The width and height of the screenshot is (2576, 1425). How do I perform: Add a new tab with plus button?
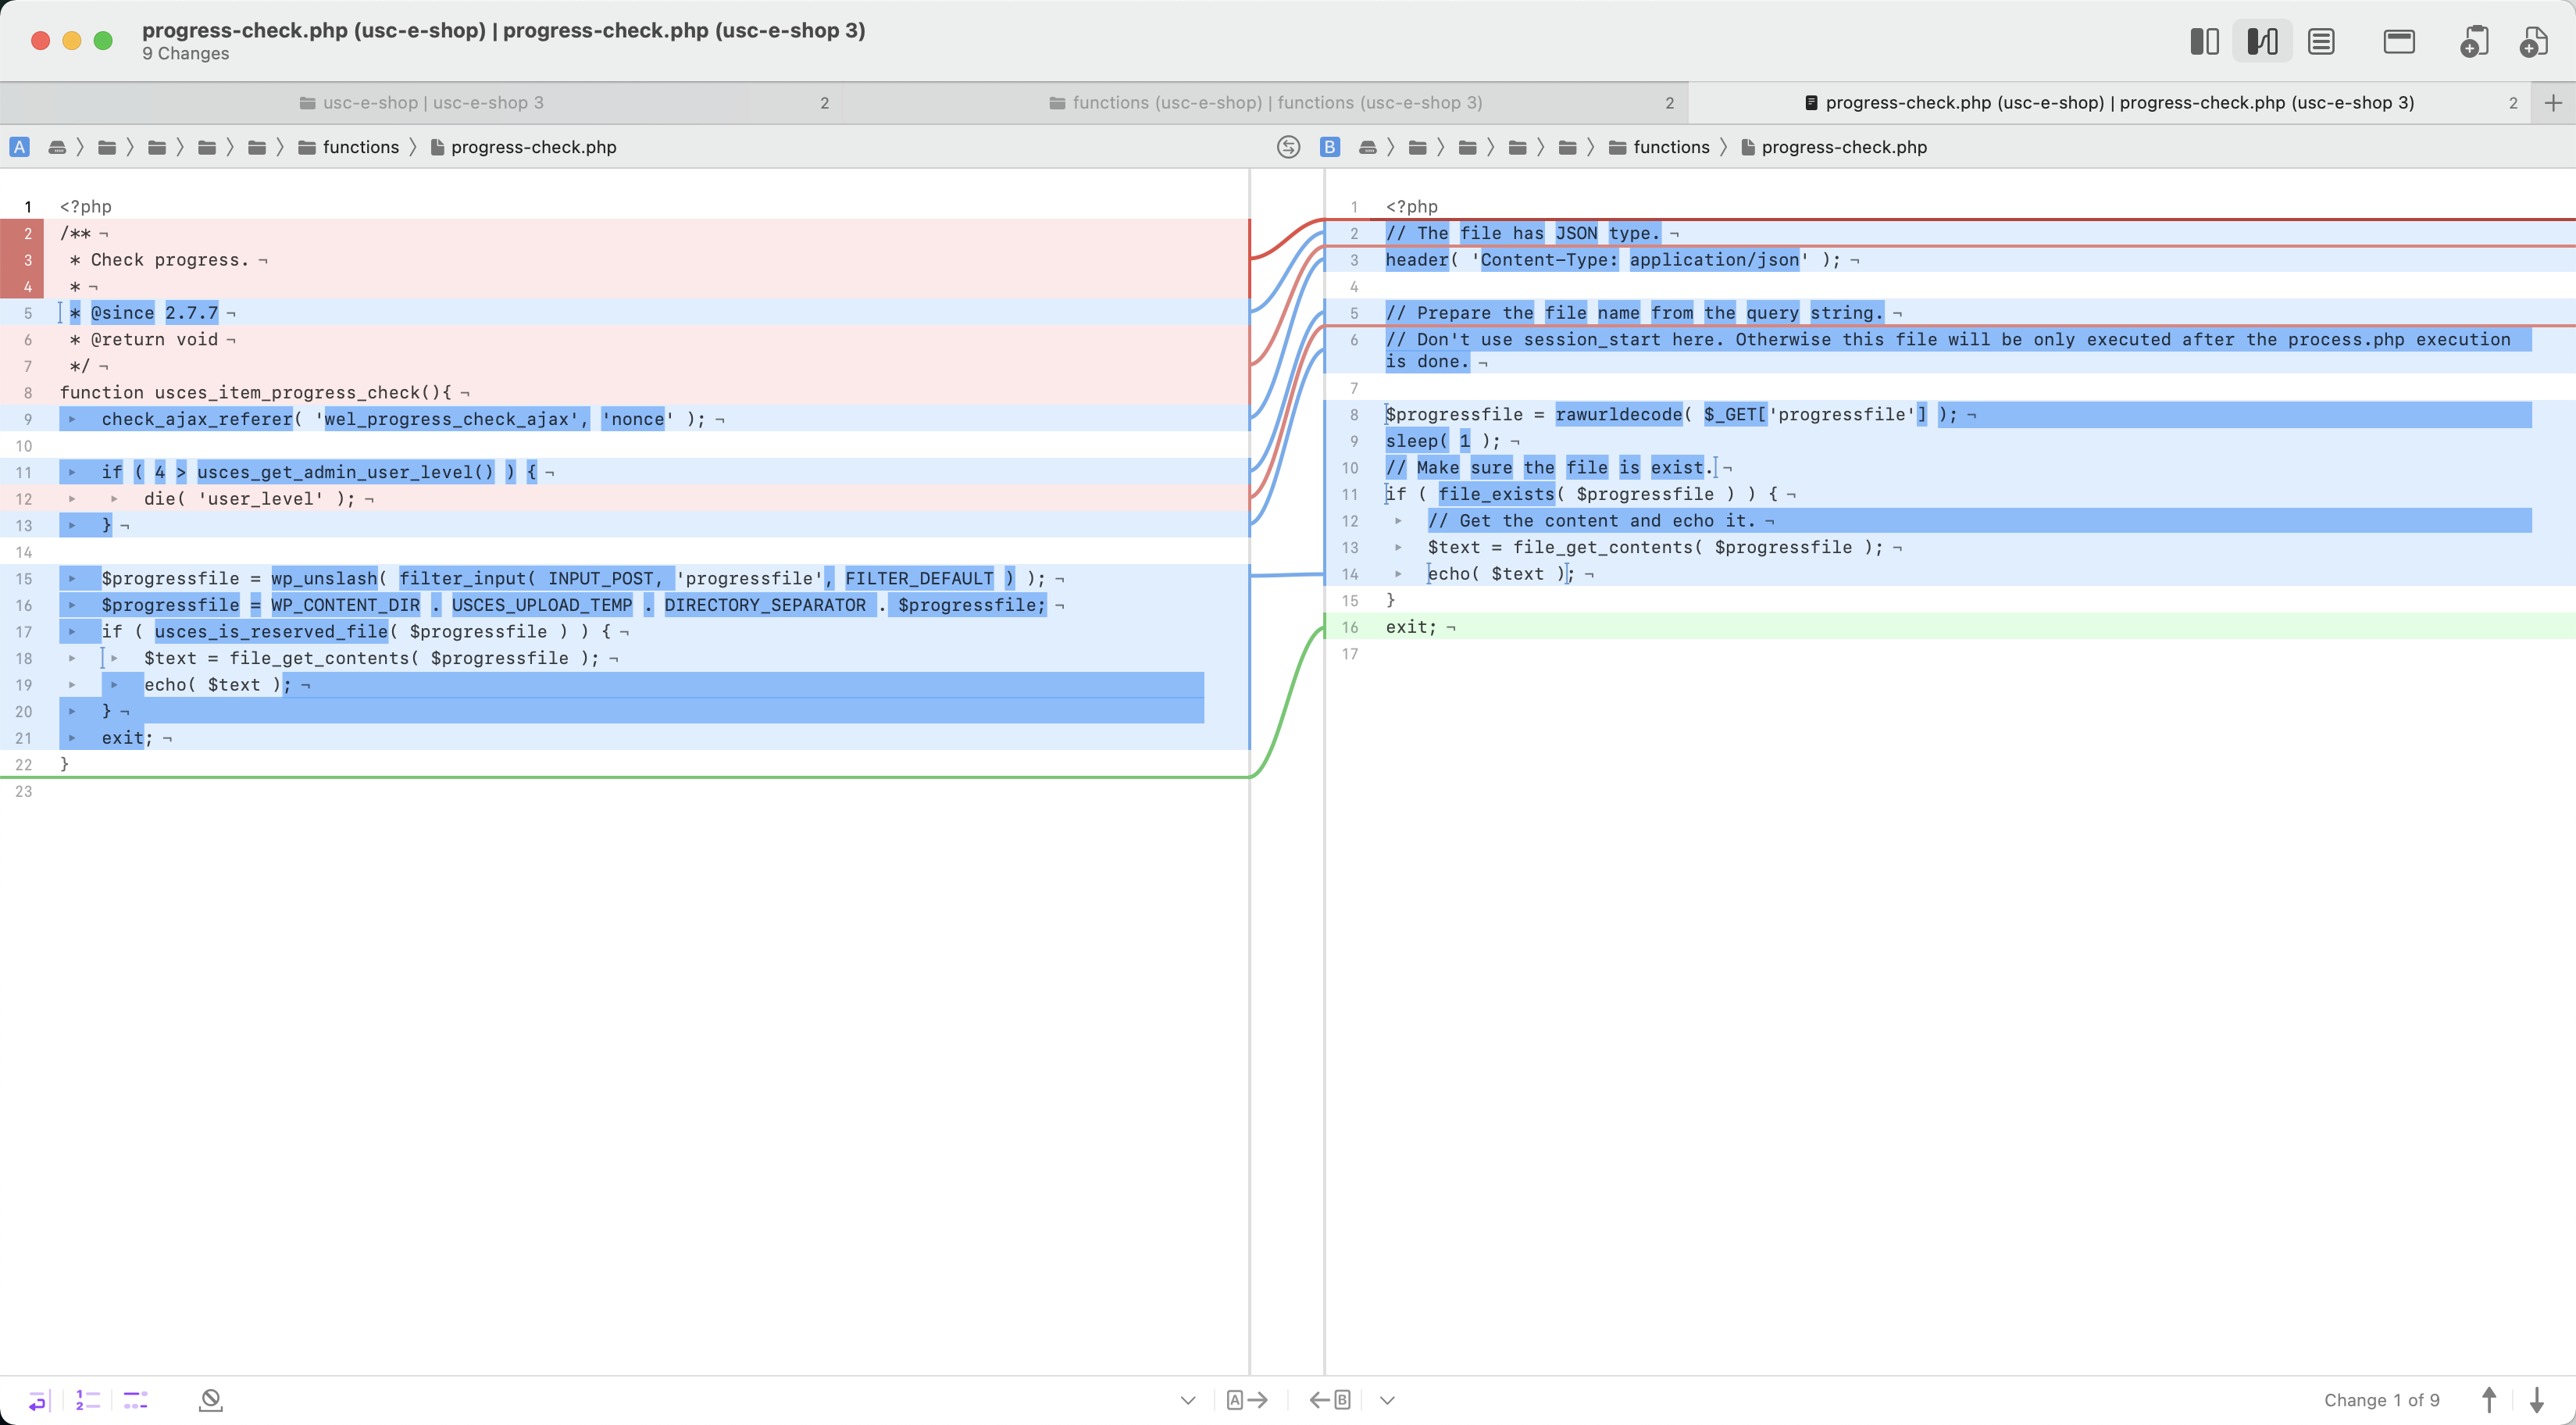point(2553,103)
